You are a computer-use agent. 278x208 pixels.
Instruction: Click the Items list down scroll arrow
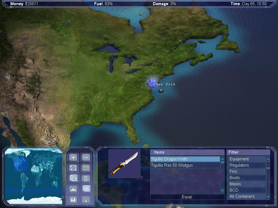click(x=223, y=191)
